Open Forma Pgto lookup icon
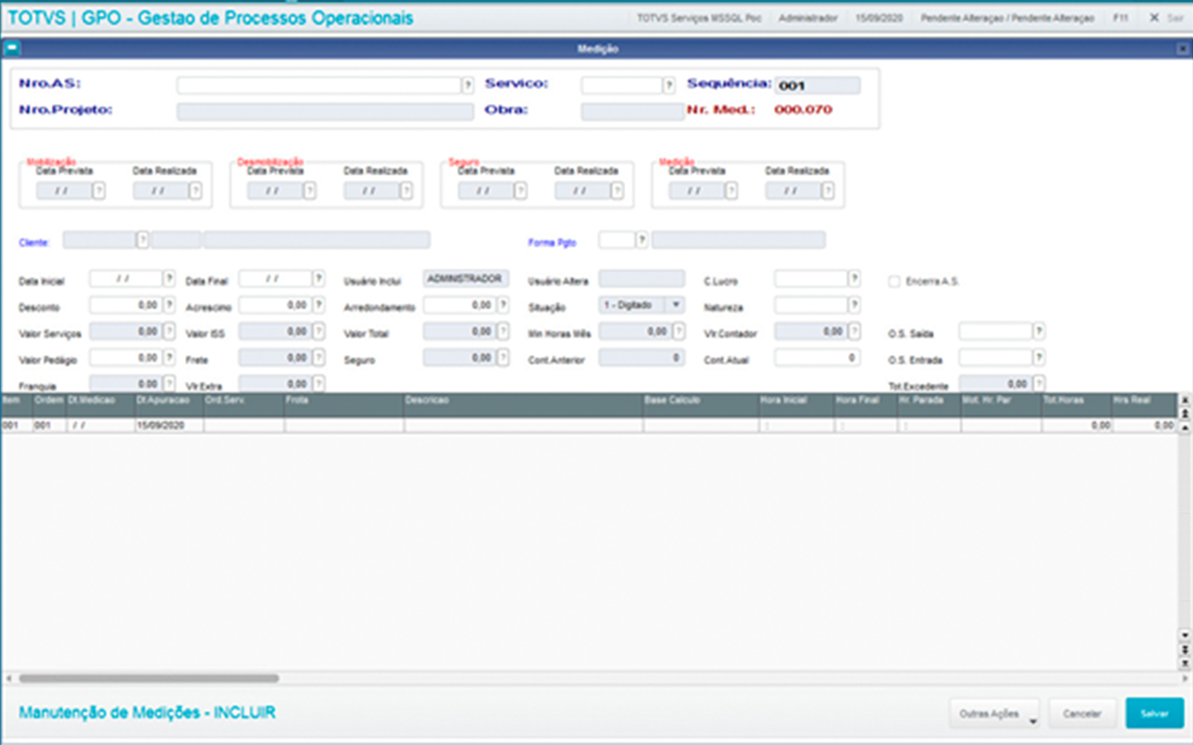The height and width of the screenshot is (745, 1193). click(641, 240)
